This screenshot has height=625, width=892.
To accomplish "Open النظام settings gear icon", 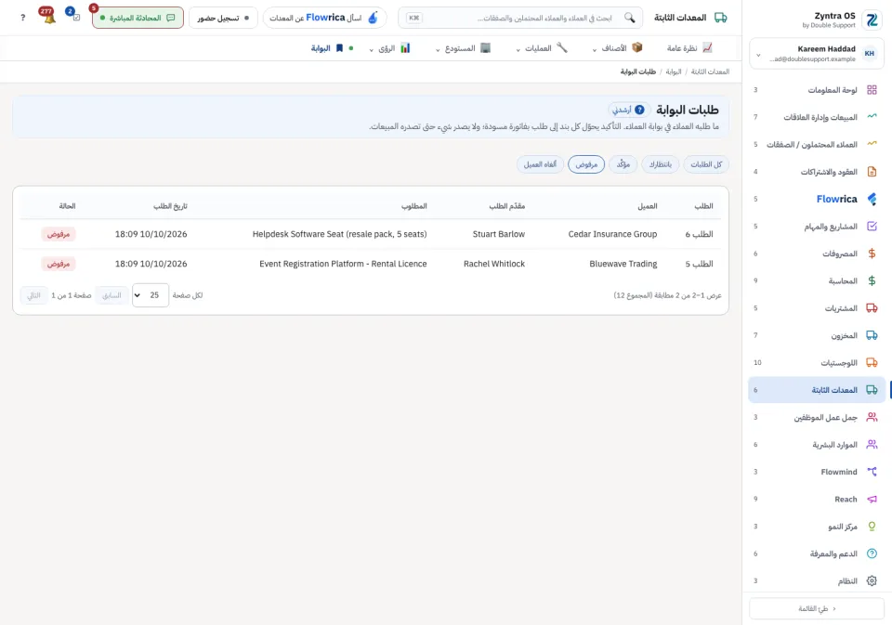I will point(872,581).
